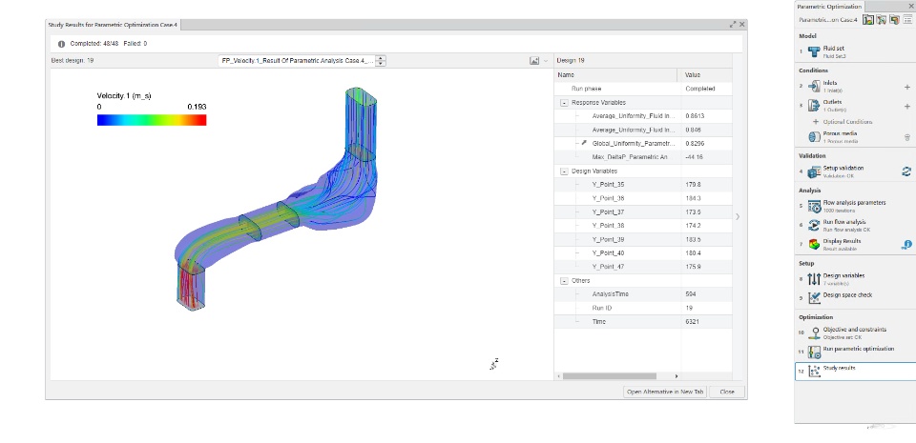
Task: Click the Parametric...on Case:4 title text
Action: pos(827,20)
